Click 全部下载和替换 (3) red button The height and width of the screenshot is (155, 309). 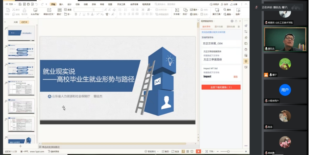click(221, 87)
